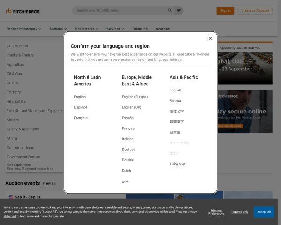Open Manage Preferences for cookies

tap(216, 212)
